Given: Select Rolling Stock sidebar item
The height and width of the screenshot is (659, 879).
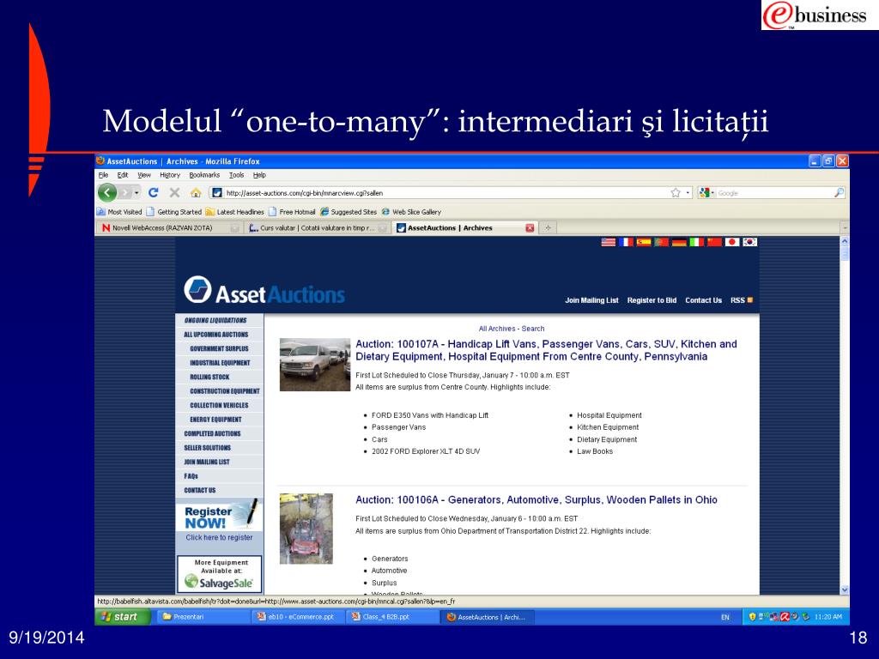Looking at the screenshot, I should [x=209, y=378].
